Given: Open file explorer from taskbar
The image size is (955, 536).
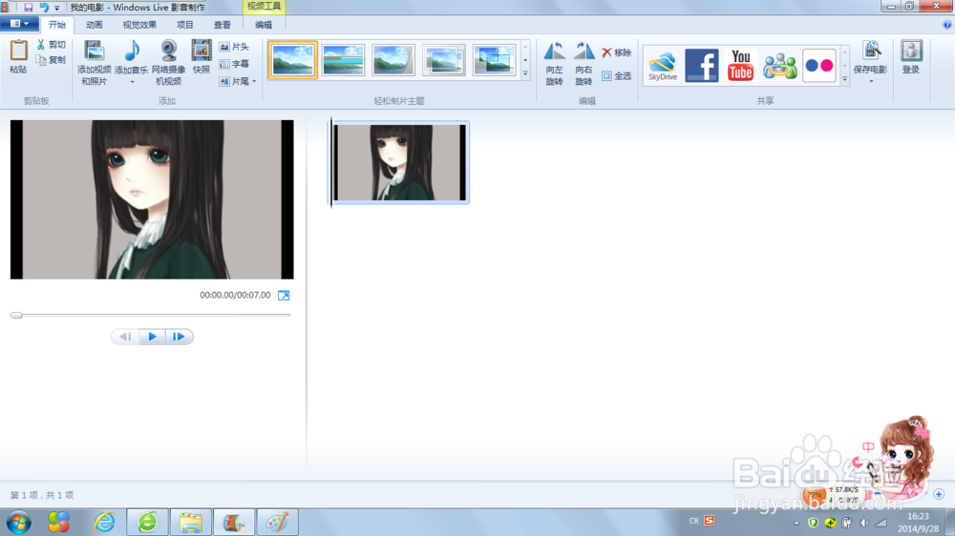Looking at the screenshot, I should click(191, 522).
